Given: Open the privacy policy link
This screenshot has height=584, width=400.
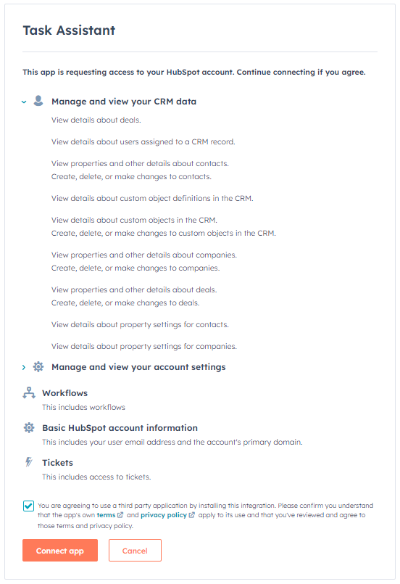Looking at the screenshot, I should pos(163,515).
